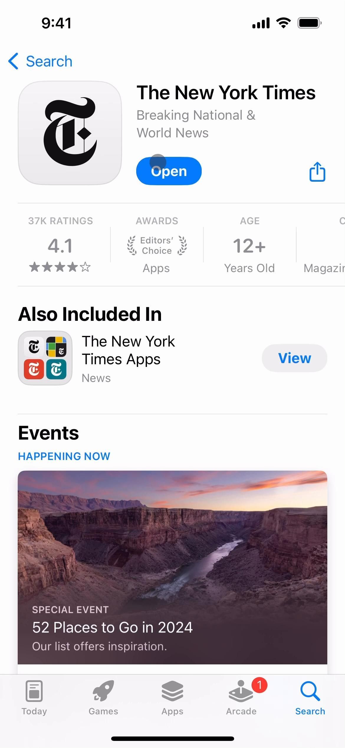345x748 pixels.
Task: Open 52 Places to Go event card
Action: (x=172, y=567)
